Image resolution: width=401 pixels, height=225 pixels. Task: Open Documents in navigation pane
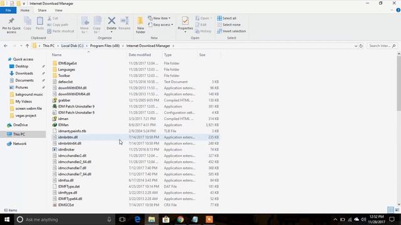pyautogui.click(x=24, y=81)
